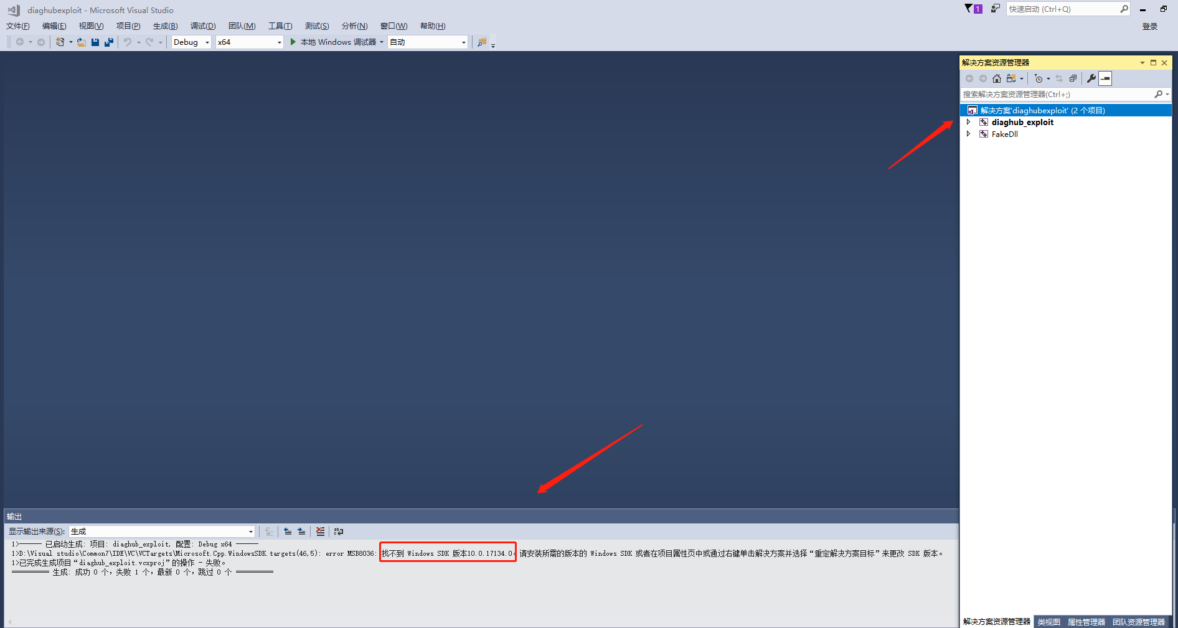Click the Undo arrow icon
The image size is (1178, 628).
(x=128, y=42)
